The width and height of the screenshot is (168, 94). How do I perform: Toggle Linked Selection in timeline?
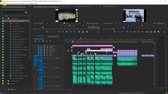click(43, 41)
